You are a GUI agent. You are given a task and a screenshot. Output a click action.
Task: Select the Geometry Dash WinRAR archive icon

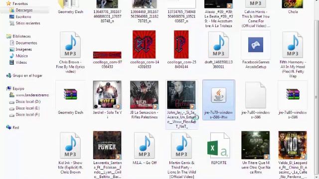point(70,94)
